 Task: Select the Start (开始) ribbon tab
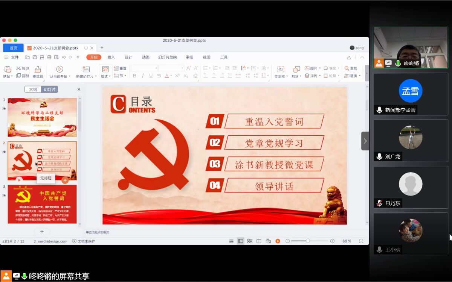pos(94,57)
